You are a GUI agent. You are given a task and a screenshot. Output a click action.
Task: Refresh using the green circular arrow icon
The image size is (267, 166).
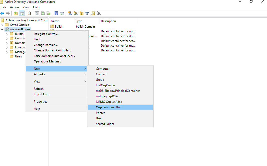[43, 13]
